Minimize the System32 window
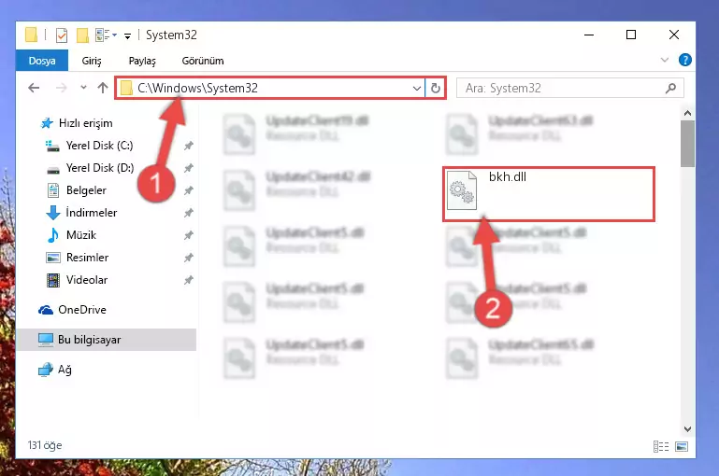719x476 pixels. tap(589, 35)
